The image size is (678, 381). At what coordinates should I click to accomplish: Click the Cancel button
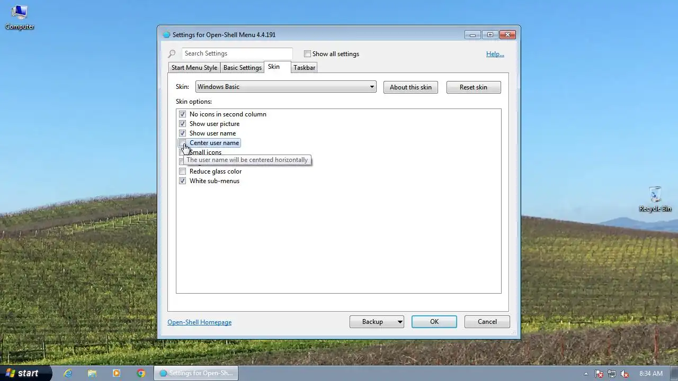pos(487,322)
